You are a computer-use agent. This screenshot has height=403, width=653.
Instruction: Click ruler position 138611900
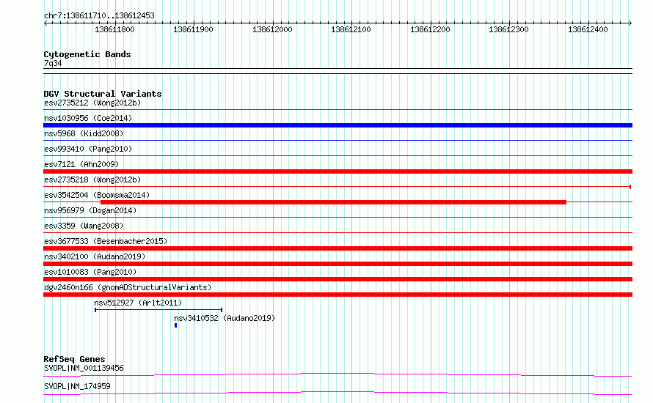[193, 29]
